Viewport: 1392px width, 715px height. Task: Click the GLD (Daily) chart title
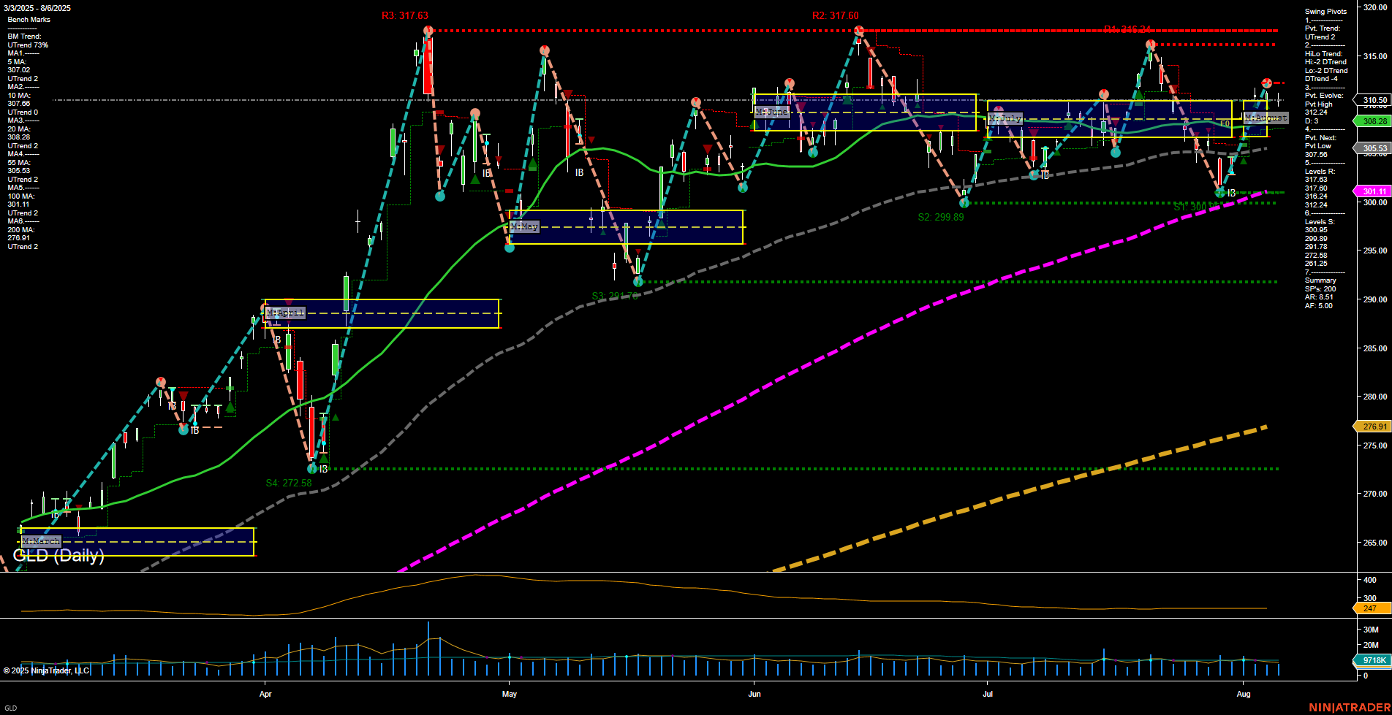(58, 556)
